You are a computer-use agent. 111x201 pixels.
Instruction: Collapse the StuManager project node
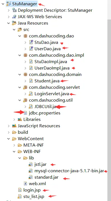point(3,4)
